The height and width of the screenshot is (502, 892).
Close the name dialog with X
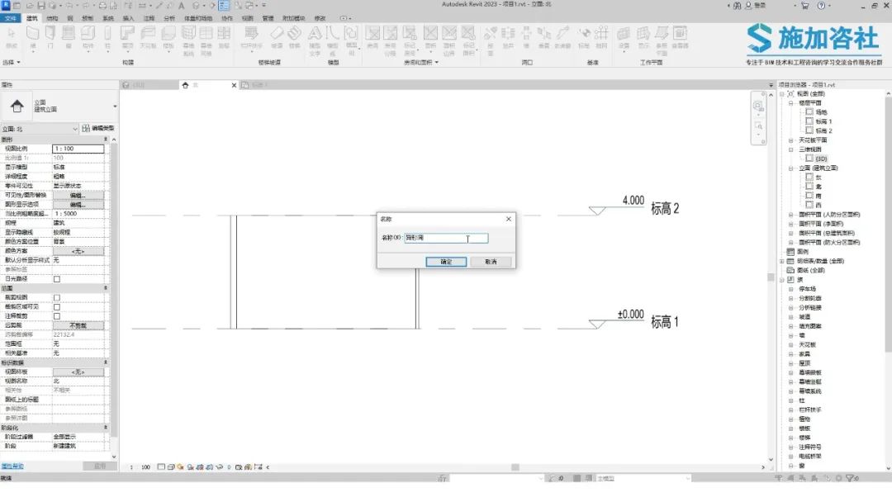coord(509,219)
